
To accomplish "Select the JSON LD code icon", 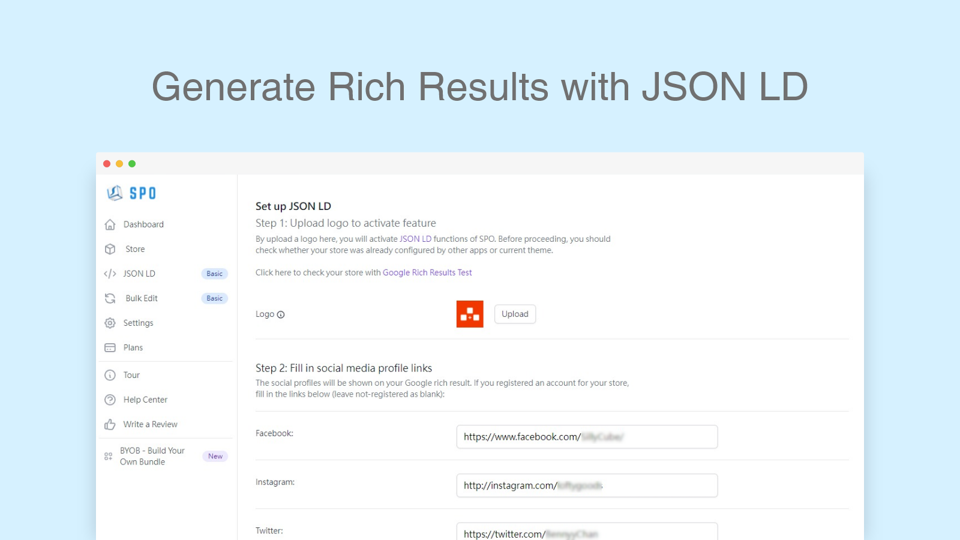I will coord(110,274).
